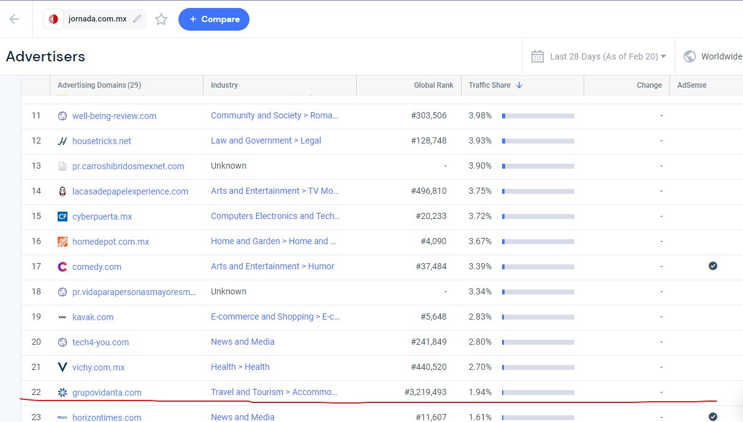743x422 pixels.
Task: Click the vichy.com.mx V favicon
Action: [x=62, y=367]
